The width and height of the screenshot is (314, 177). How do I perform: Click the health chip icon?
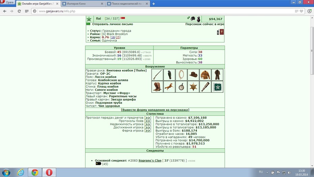click(x=217, y=87)
